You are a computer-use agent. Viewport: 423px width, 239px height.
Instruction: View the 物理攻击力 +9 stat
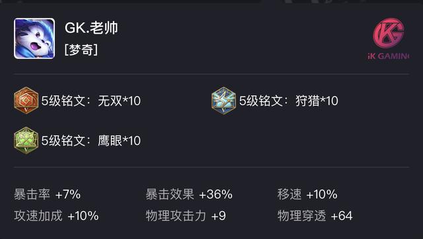point(186,216)
